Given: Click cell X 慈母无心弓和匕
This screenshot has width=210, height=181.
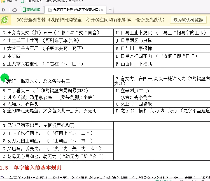Looking at the screenshot, I should pyautogui.click(x=57, y=156).
